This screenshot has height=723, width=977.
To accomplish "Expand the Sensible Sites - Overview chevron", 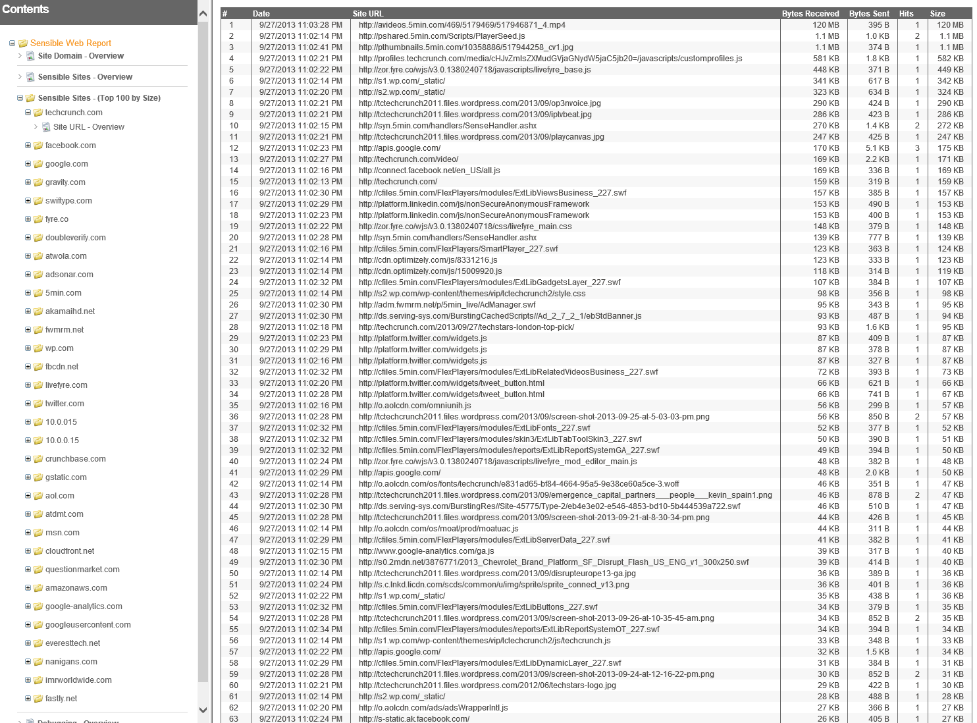I will [x=20, y=77].
